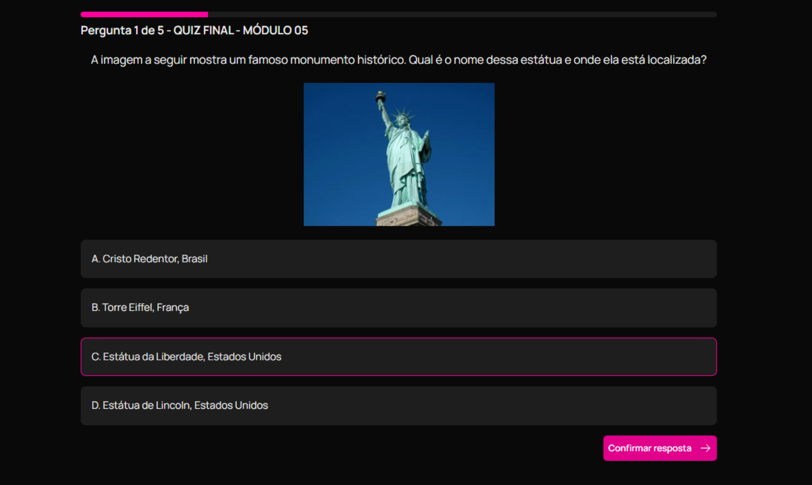This screenshot has height=485, width=812.
Task: Pick option C. Estátua da Liberdade, Estados Unidos
Action: tap(399, 357)
